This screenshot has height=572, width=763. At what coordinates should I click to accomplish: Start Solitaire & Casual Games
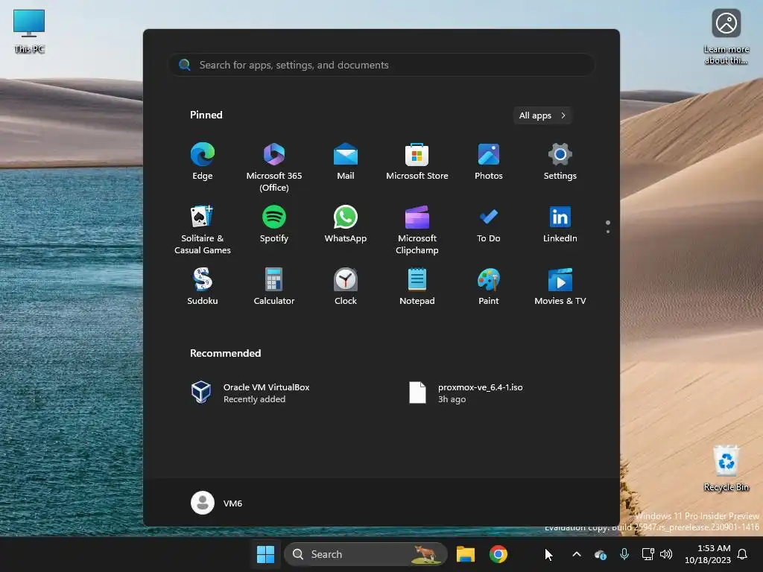[x=203, y=230]
